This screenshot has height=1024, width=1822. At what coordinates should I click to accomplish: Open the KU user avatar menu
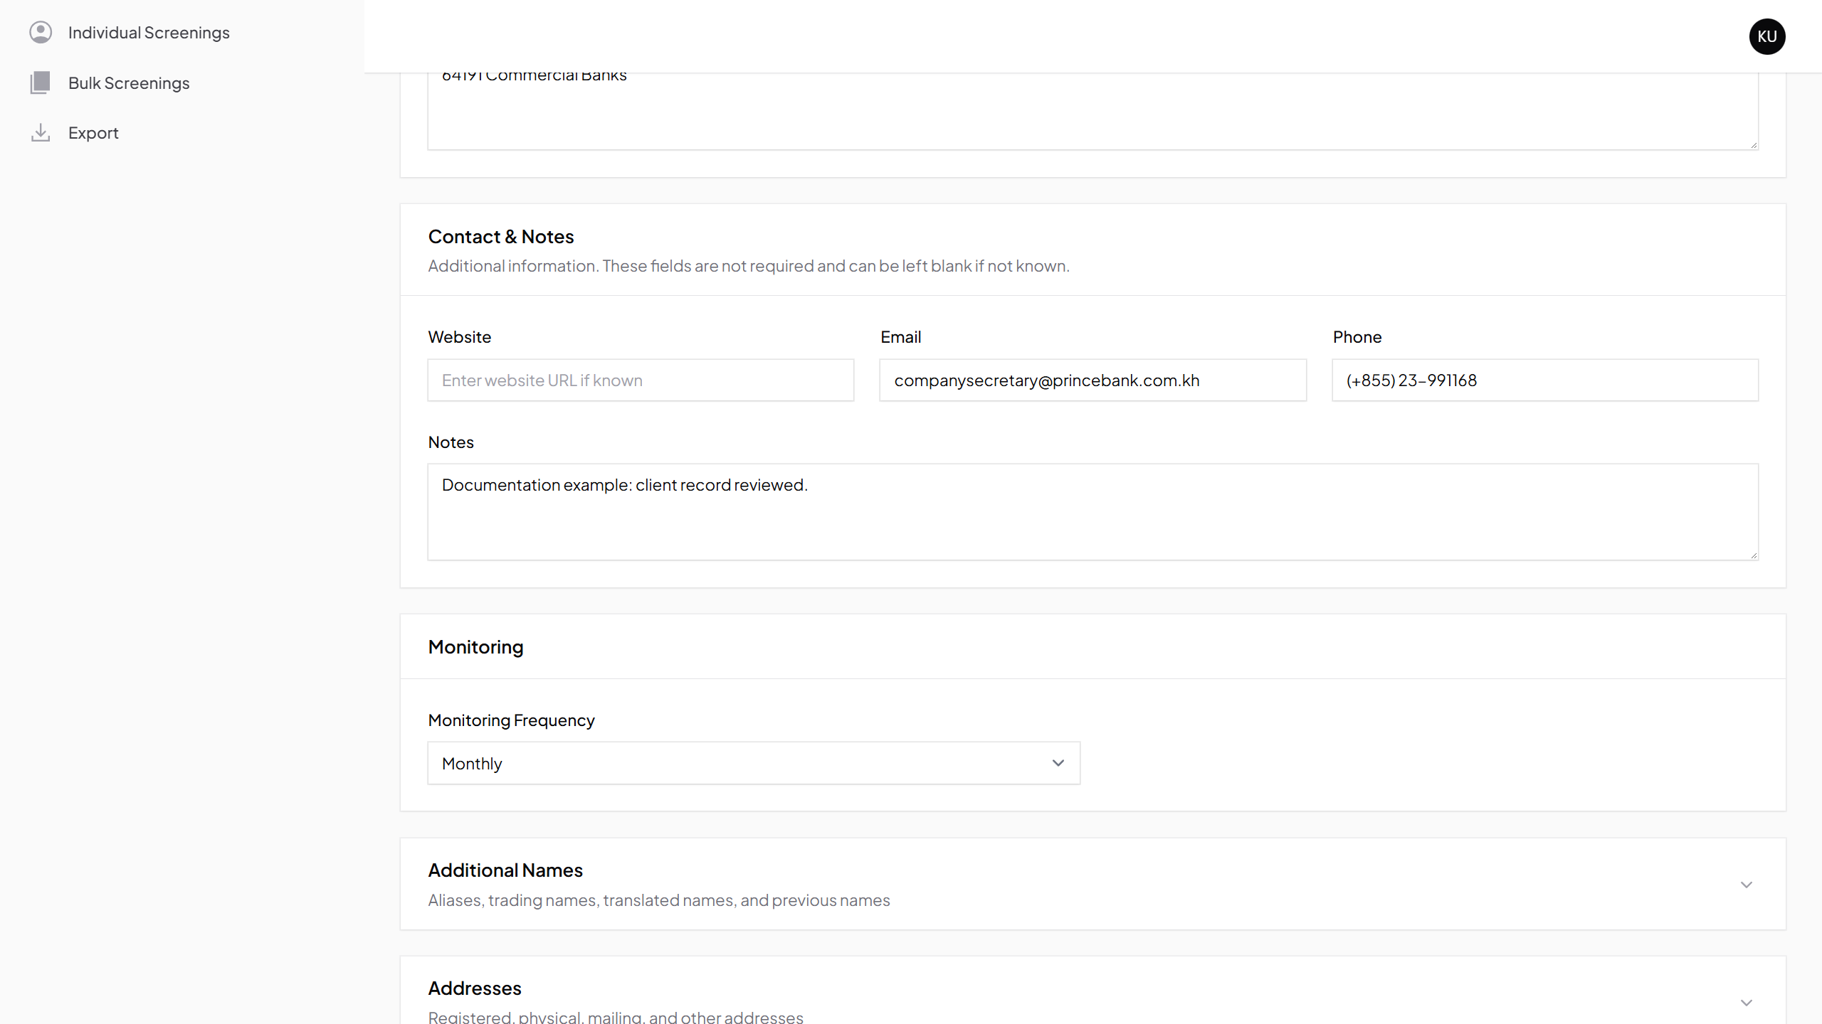pos(1767,36)
